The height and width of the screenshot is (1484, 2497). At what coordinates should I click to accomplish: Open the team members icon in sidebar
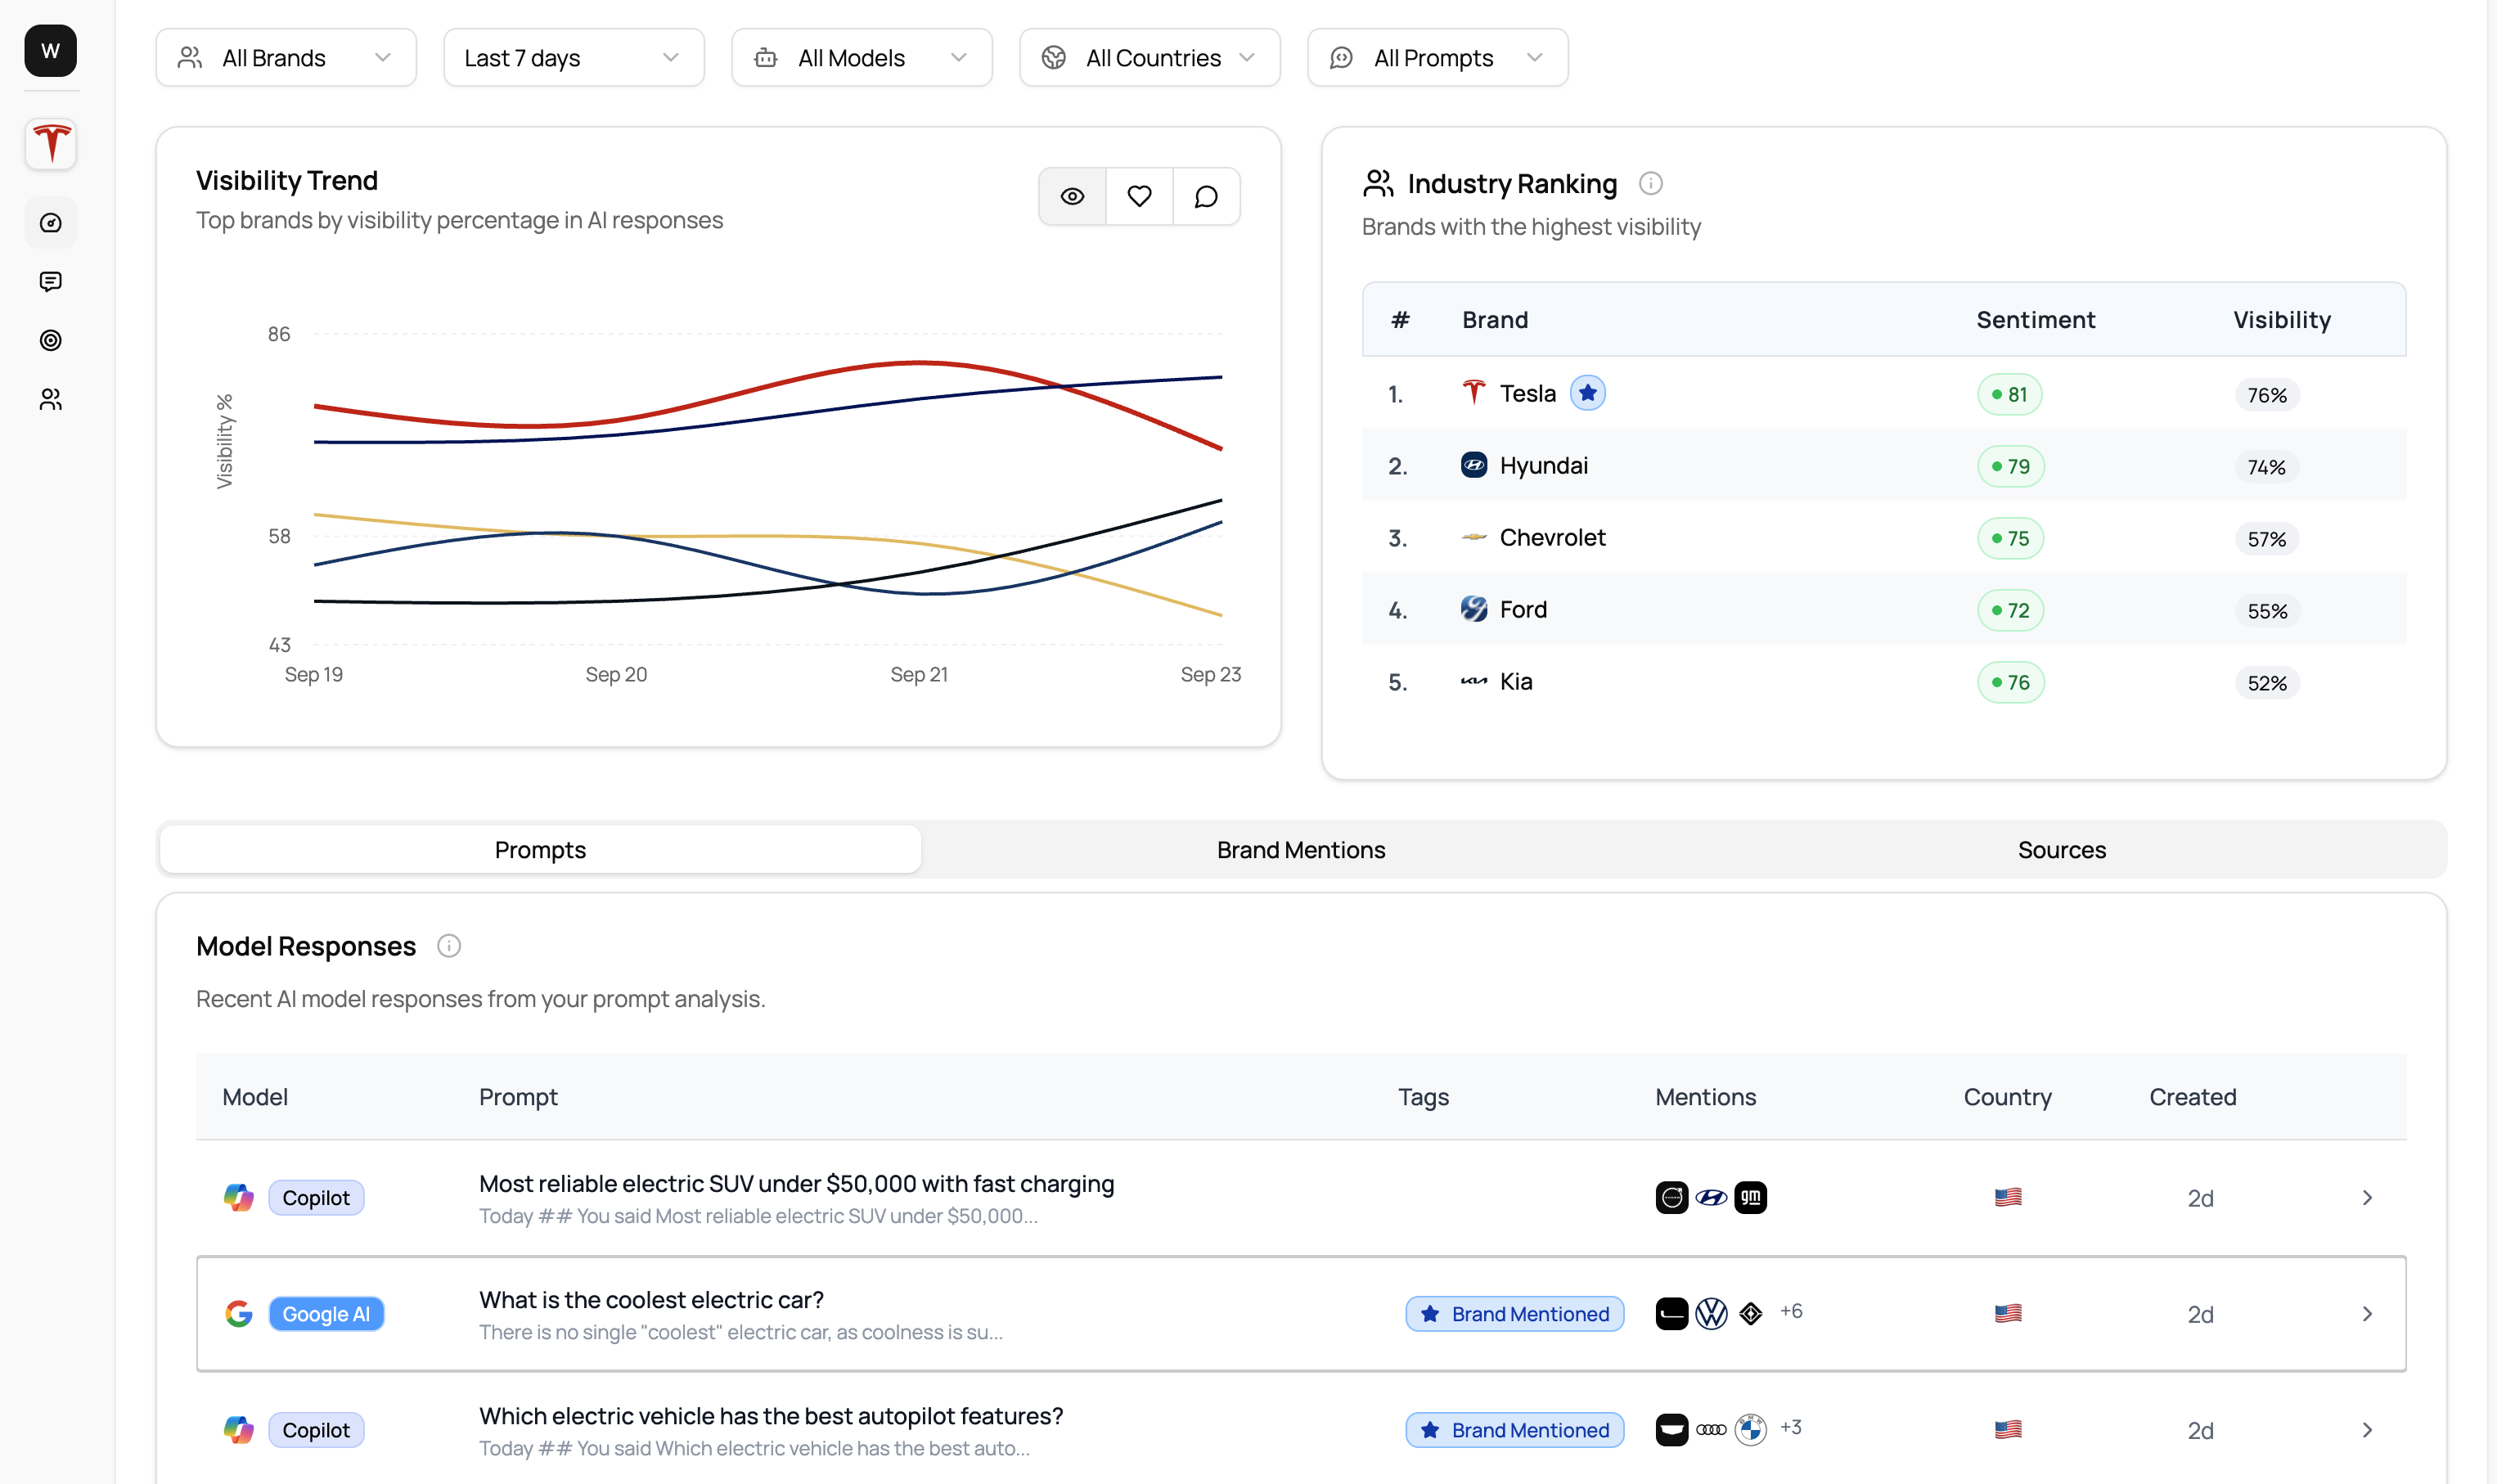(x=50, y=399)
